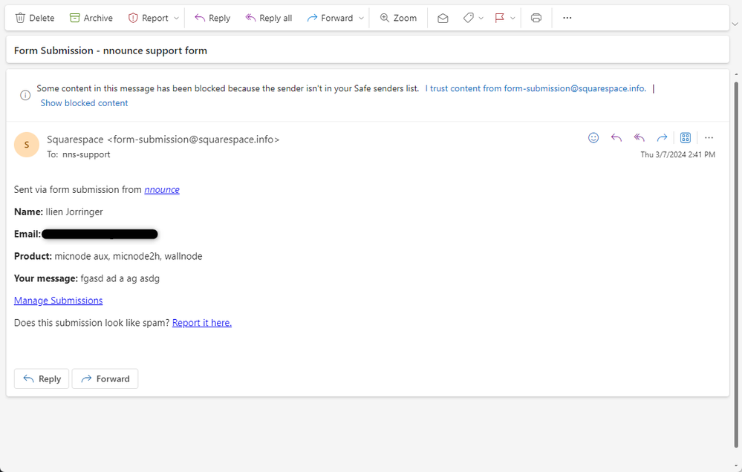Open the Manage Submissions link
This screenshot has width=742, height=472.
58,301
